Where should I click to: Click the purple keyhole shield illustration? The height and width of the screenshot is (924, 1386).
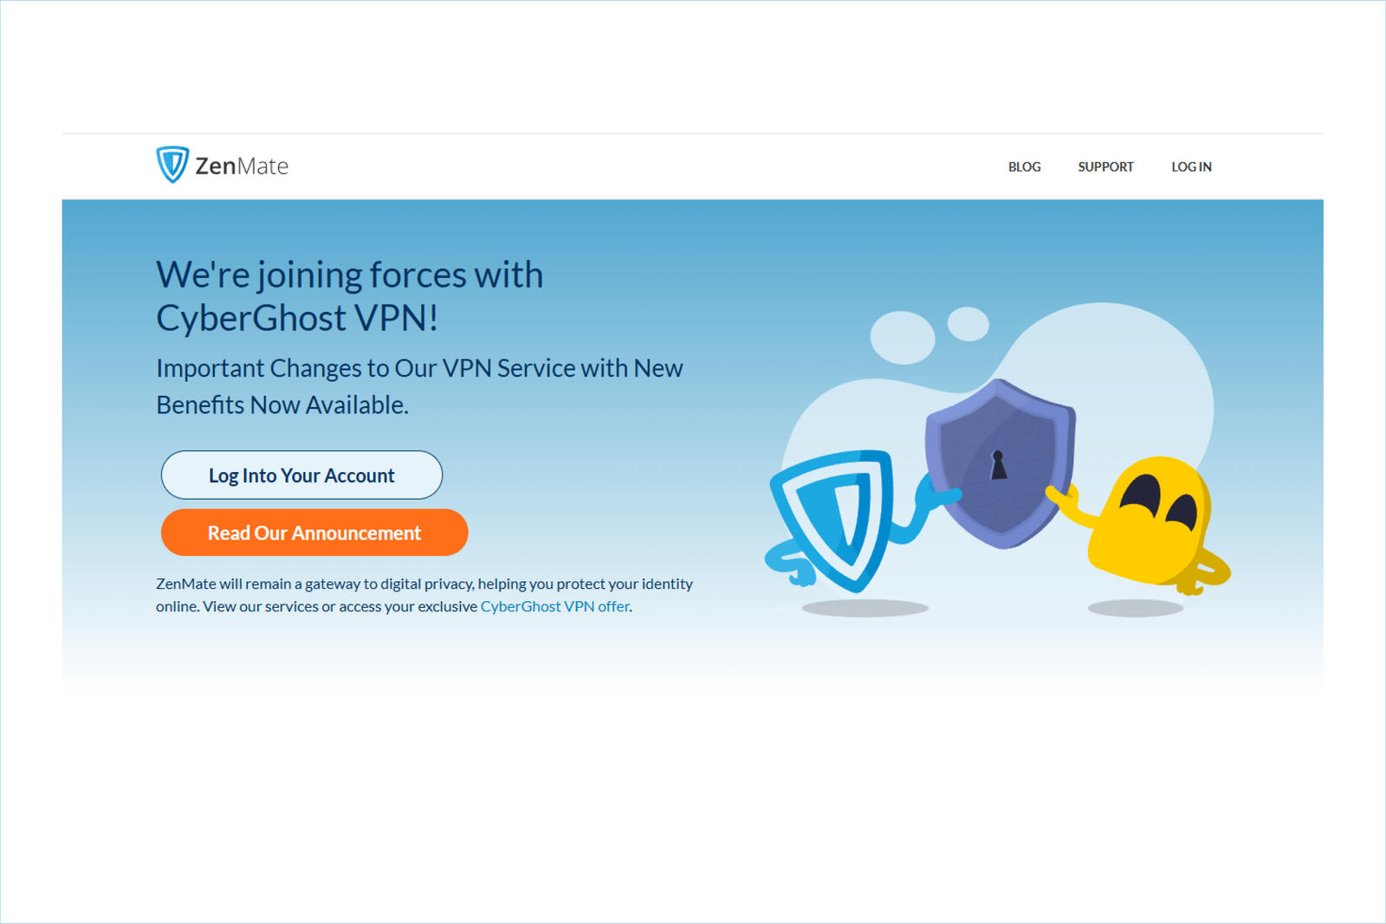[1001, 463]
